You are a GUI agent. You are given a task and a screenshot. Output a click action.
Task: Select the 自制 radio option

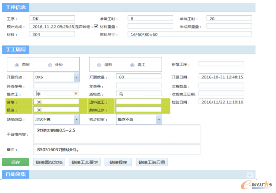(17, 65)
